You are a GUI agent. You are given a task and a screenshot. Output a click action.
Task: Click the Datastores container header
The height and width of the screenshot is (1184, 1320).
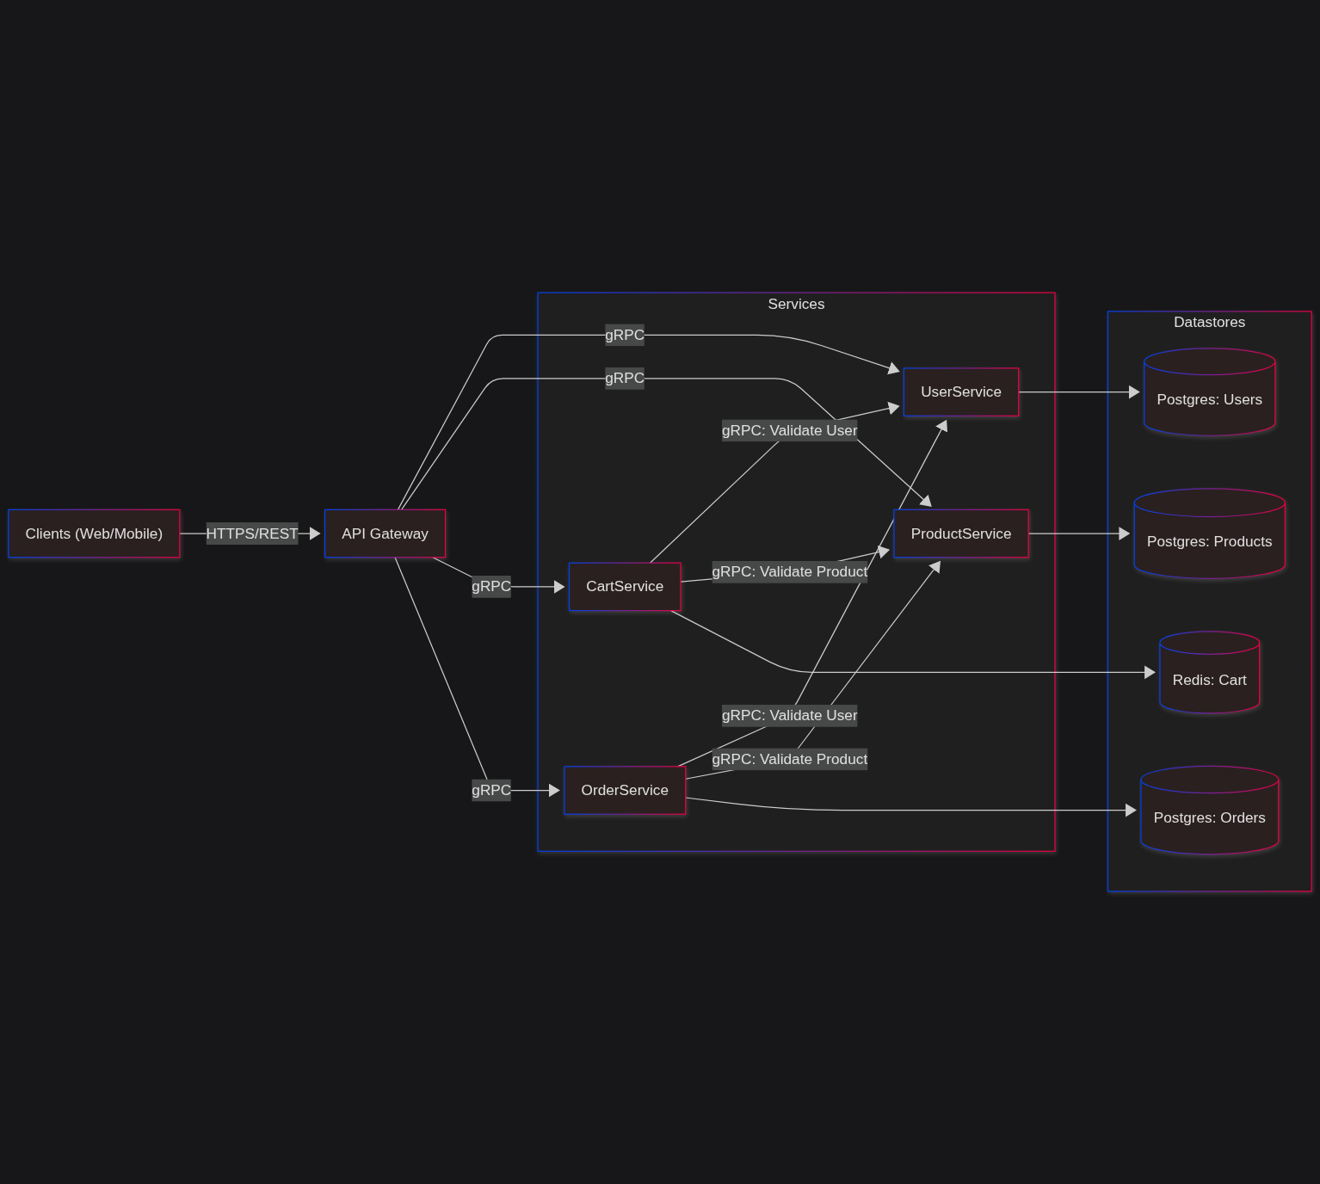click(x=1209, y=322)
